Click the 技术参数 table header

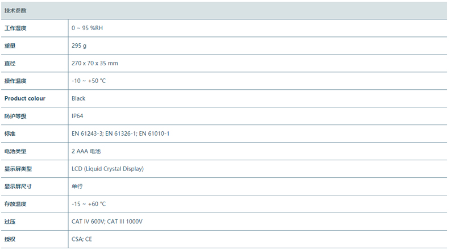pos(15,11)
